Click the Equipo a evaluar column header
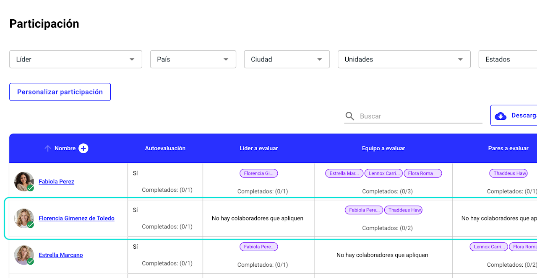This screenshot has height=278, width=537. (x=383, y=148)
